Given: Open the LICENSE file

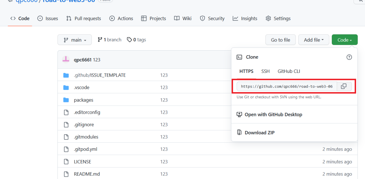Looking at the screenshot, I should coord(82,162).
